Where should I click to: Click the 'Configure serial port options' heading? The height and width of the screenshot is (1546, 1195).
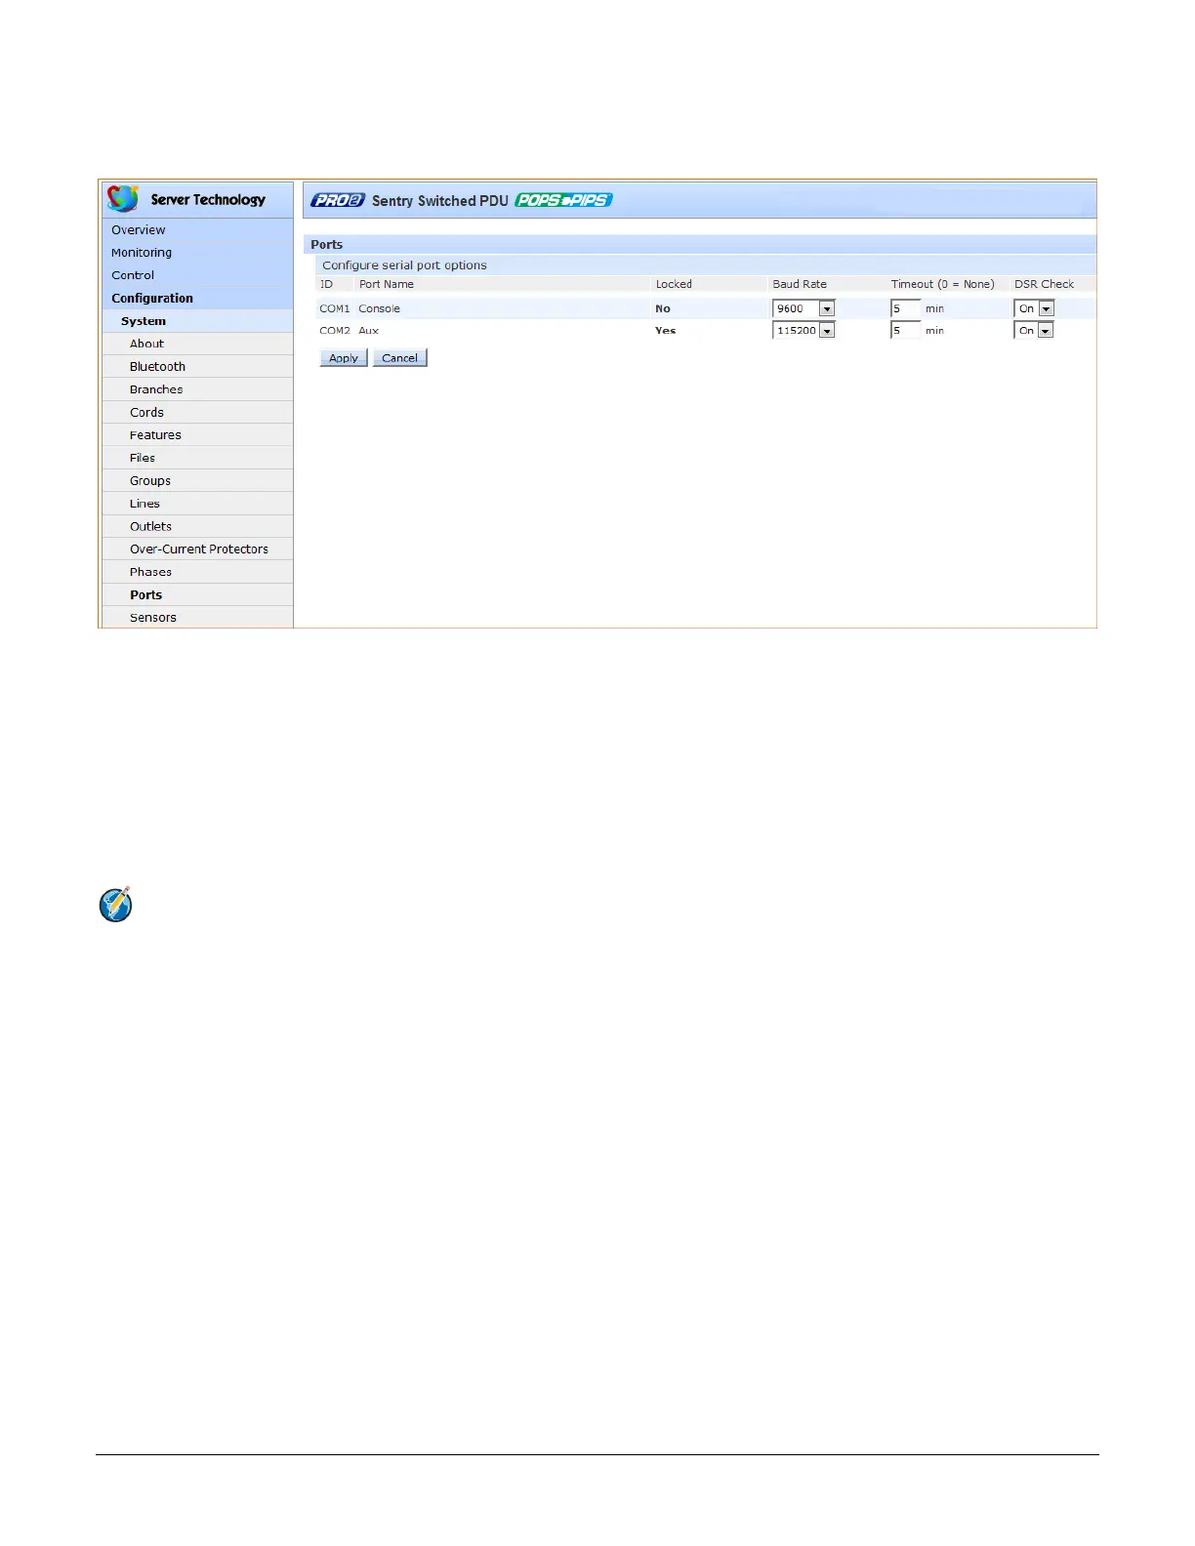pyautogui.click(x=404, y=265)
